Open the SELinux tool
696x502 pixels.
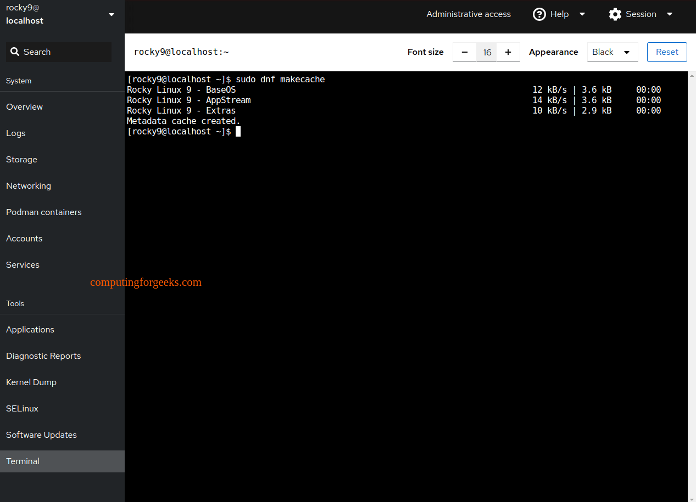pos(22,408)
